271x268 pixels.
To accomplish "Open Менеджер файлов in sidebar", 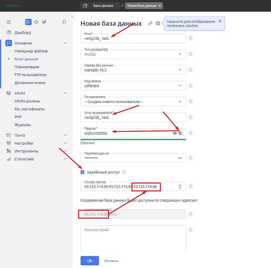I will point(31,51).
